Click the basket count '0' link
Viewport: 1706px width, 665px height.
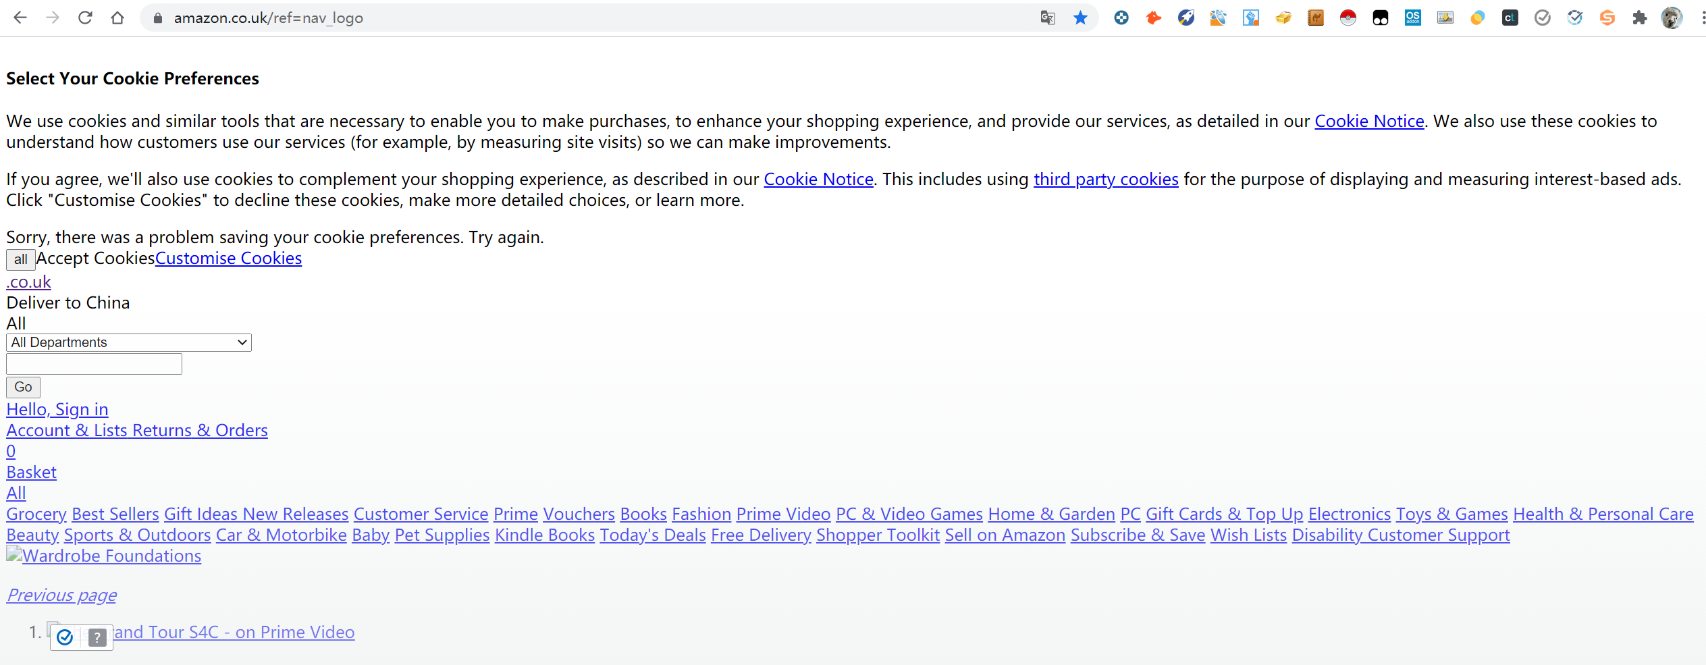tap(11, 452)
